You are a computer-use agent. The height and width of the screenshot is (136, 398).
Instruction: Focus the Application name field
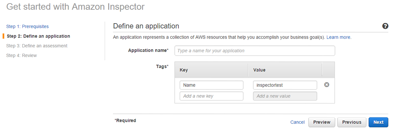coord(255,51)
